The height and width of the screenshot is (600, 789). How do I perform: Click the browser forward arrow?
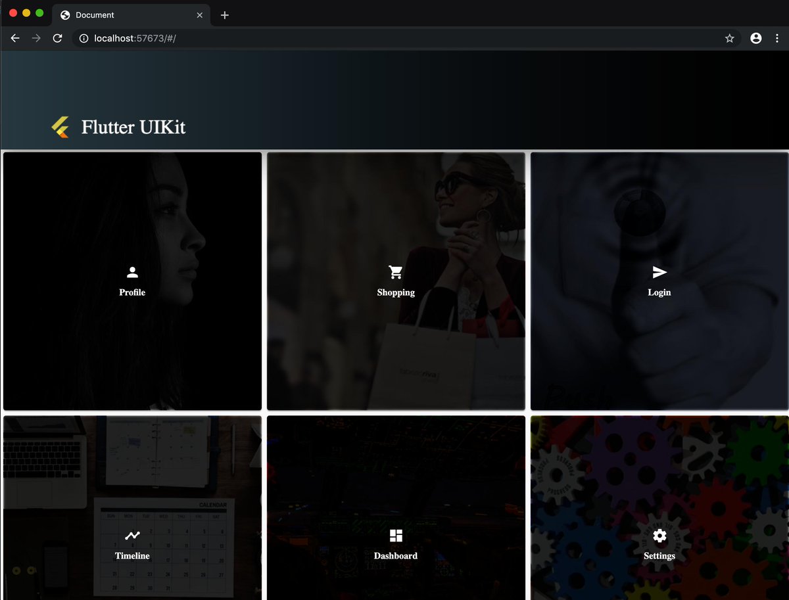[36, 38]
